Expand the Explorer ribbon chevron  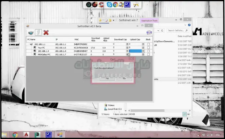click(x=185, y=25)
